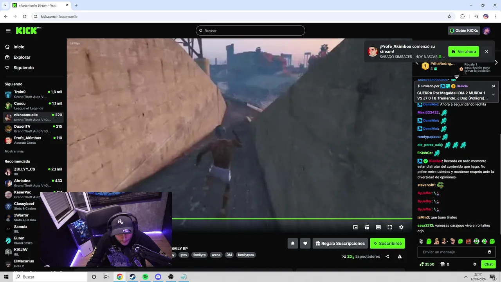Viewport: 501px width, 282px height.
Task: Show the next leaderboard entry arrow
Action: click(496, 63)
